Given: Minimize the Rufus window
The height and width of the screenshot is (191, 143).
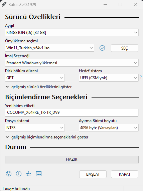Looking at the screenshot, I should click(x=105, y=5).
